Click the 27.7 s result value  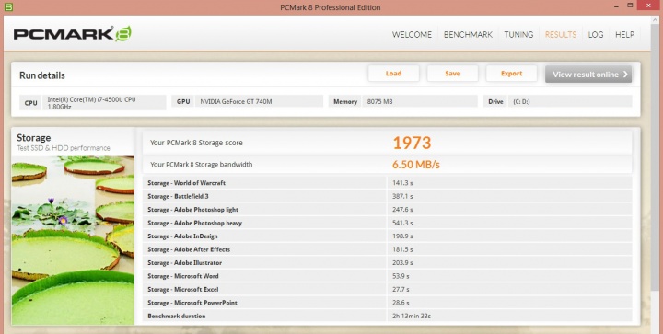(x=401, y=289)
